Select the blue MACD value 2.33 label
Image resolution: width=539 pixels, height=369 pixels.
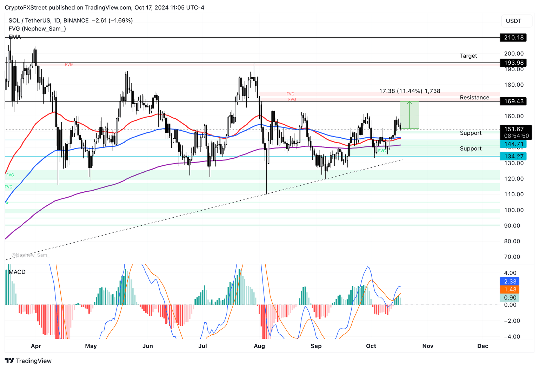(510, 282)
